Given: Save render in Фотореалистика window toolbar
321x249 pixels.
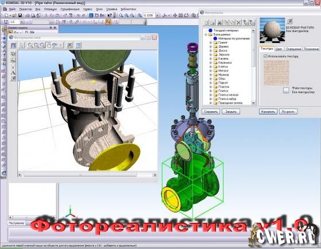Looking at the screenshot, I should (x=14, y=45).
